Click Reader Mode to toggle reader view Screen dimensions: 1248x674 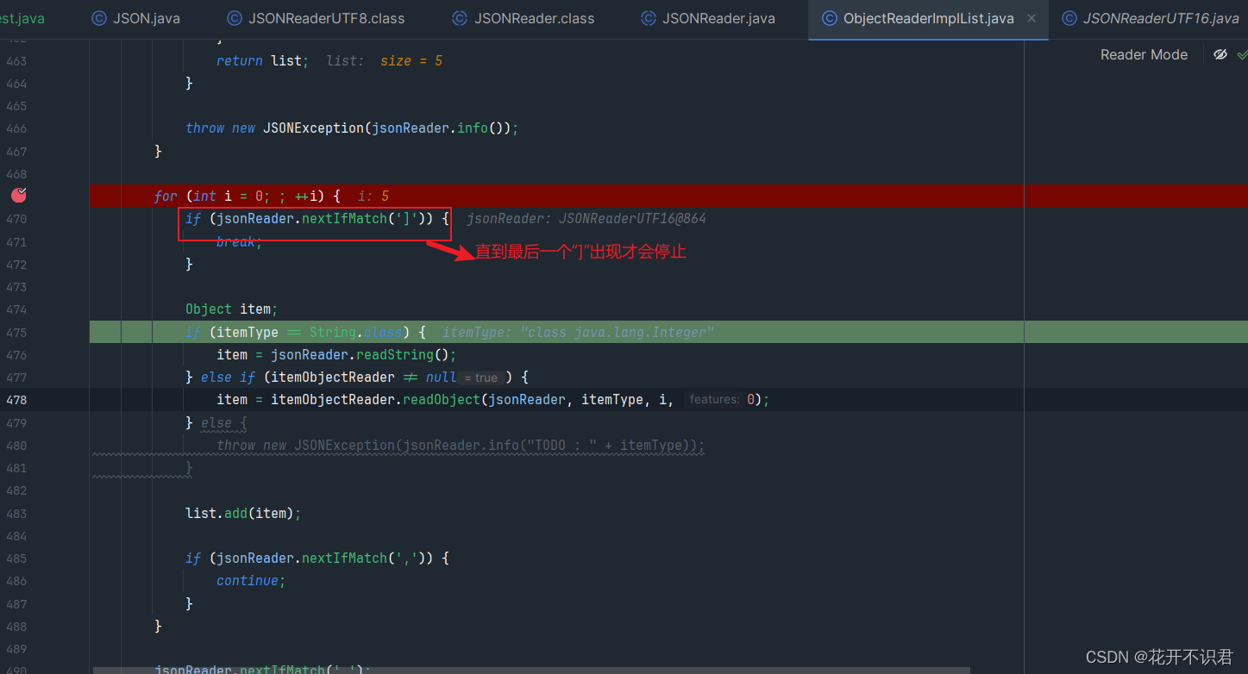[1144, 53]
